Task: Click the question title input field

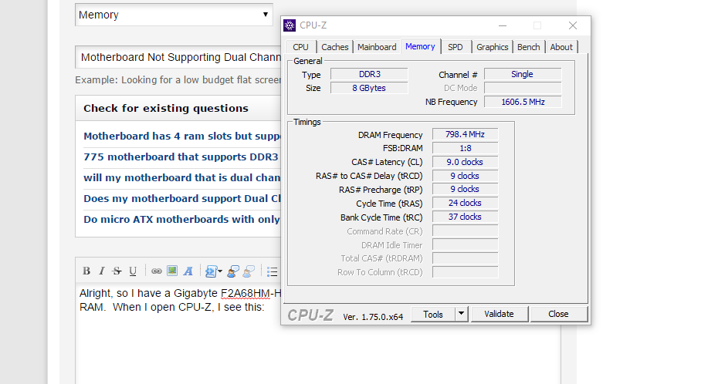Action: pyautogui.click(x=178, y=57)
